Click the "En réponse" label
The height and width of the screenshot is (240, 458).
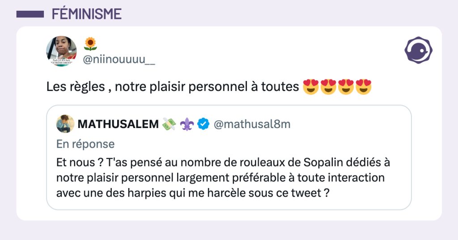click(85, 144)
